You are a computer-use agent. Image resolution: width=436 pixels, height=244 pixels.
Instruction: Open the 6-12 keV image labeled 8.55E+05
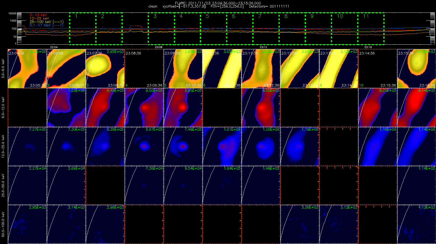tap(261, 107)
